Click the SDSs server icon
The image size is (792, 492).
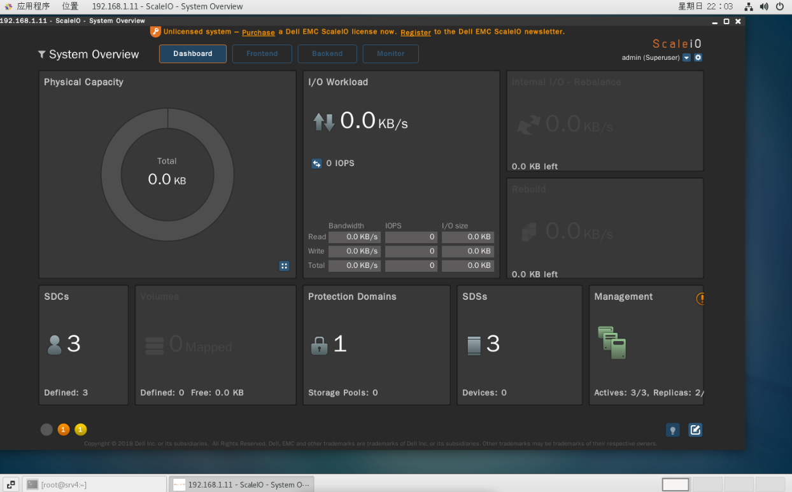coord(474,346)
